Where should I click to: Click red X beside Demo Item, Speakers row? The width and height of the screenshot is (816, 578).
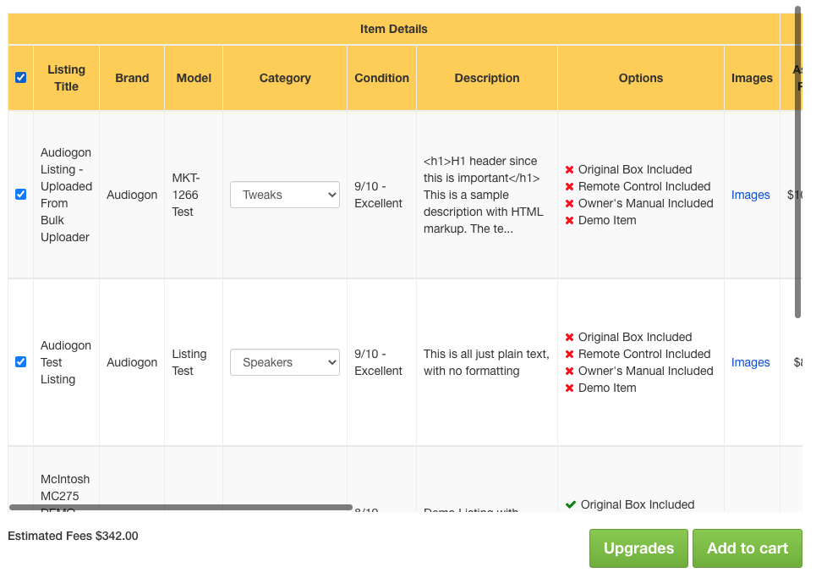click(x=569, y=388)
